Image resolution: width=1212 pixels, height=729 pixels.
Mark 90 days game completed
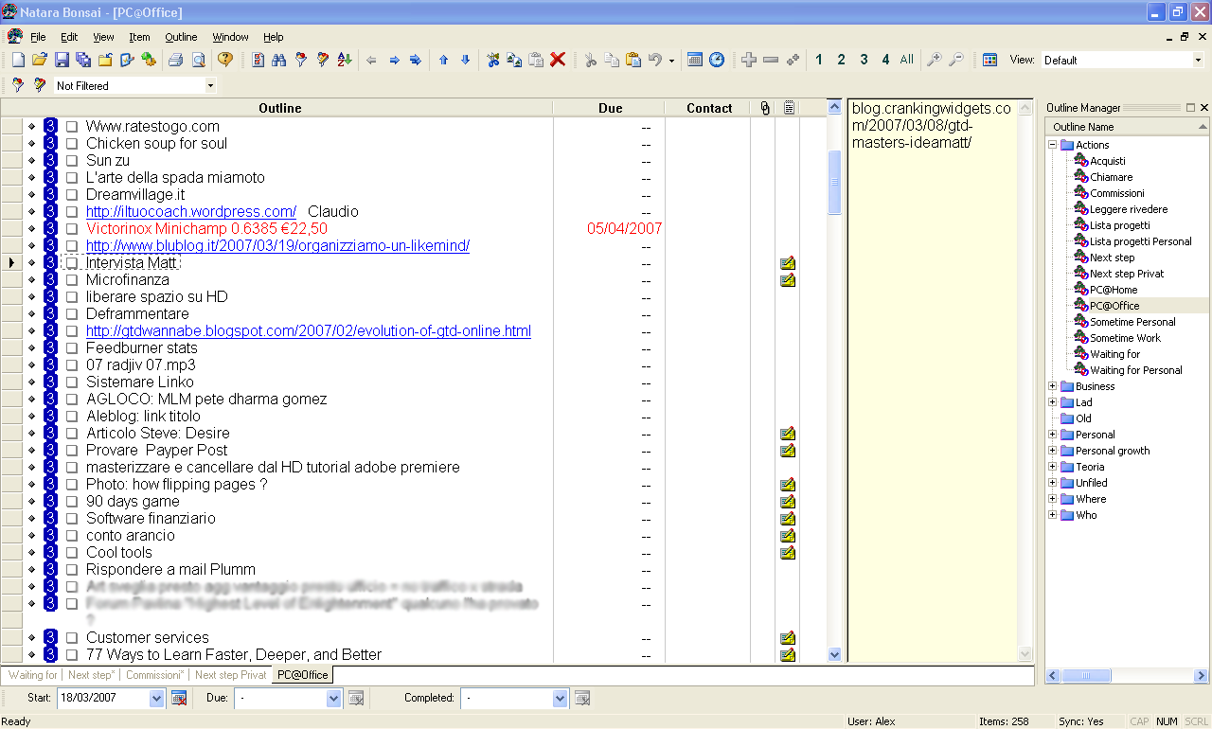(x=72, y=502)
